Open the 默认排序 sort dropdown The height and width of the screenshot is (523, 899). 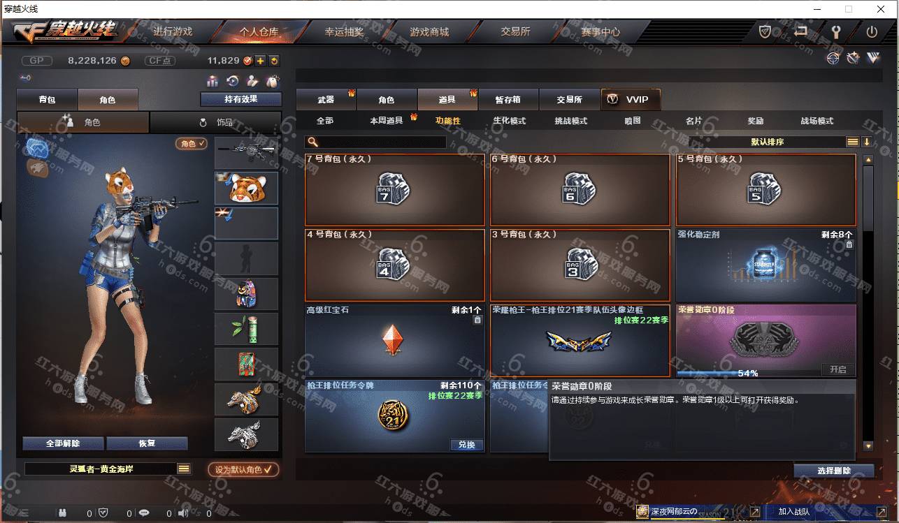(x=767, y=142)
